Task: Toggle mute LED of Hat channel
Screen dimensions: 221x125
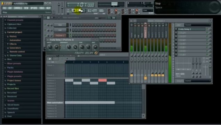Action: coord(45,30)
